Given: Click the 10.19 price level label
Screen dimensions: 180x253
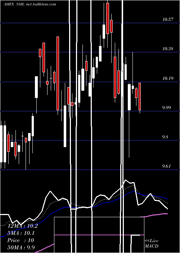Looking at the screenshot, I should (x=168, y=78).
